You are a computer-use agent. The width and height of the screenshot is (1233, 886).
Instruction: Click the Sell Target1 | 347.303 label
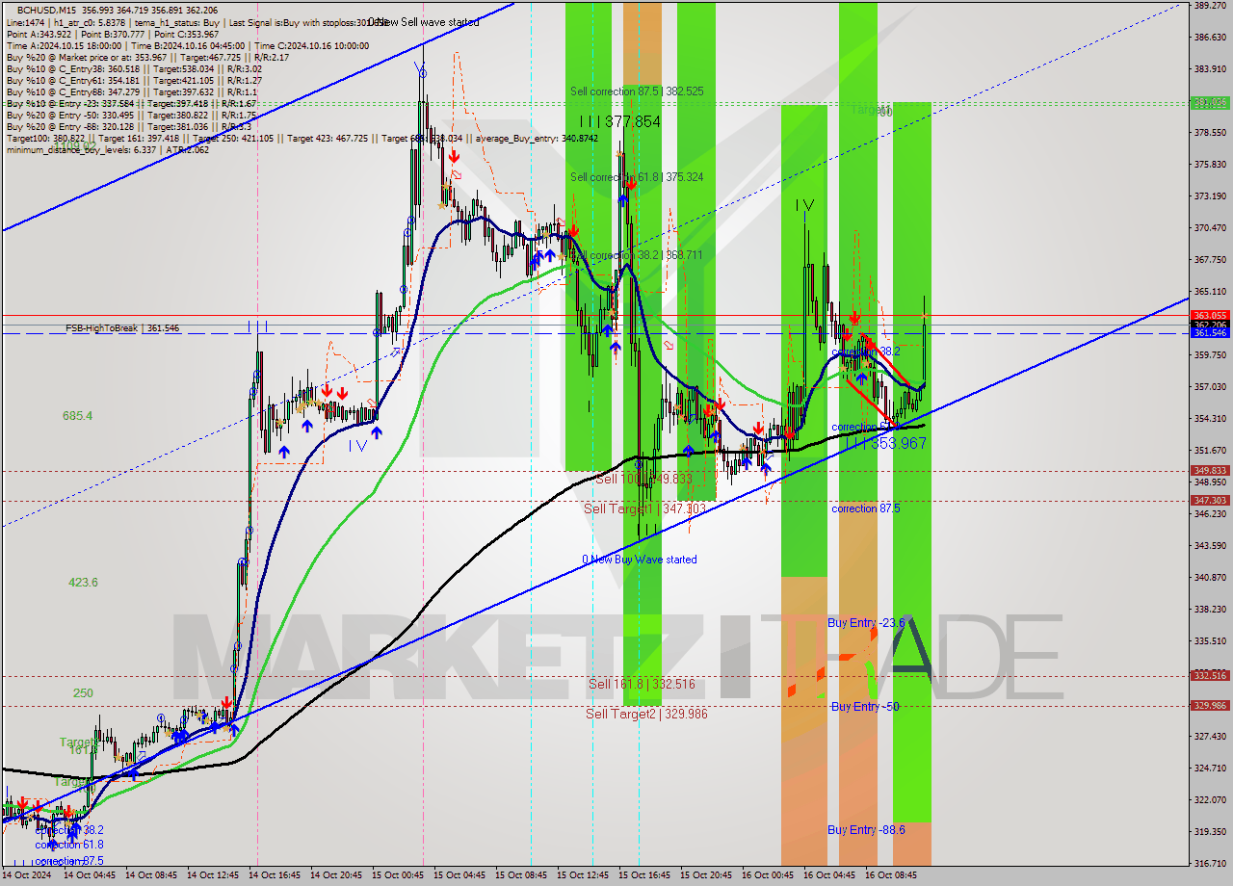[644, 508]
